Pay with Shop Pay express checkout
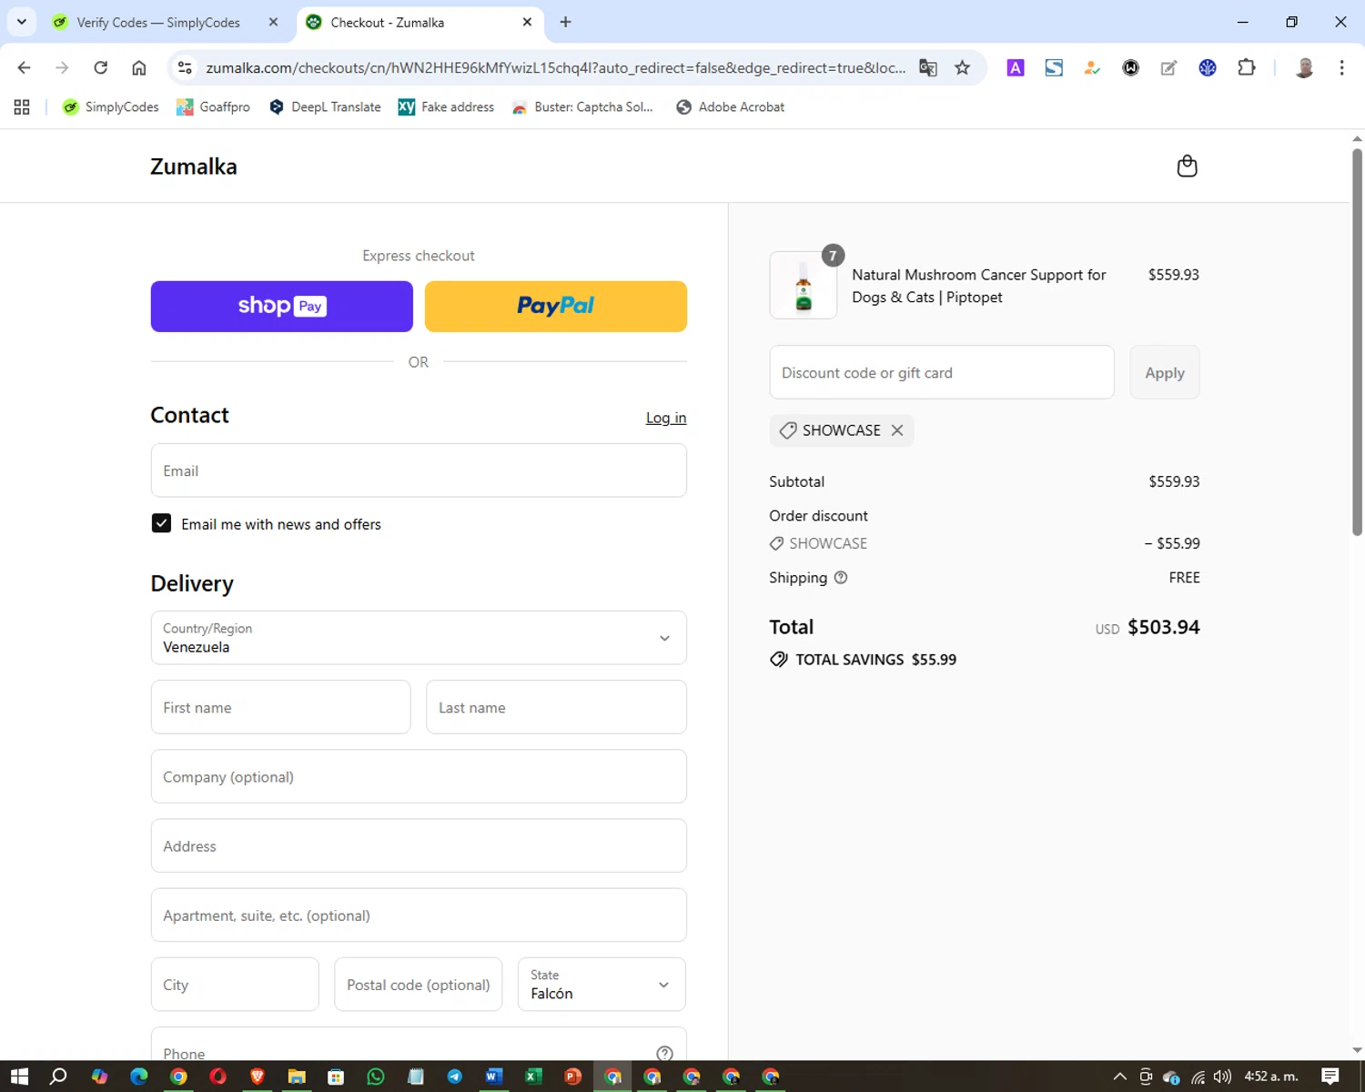Screen dimensions: 1365x1092 click(282, 307)
